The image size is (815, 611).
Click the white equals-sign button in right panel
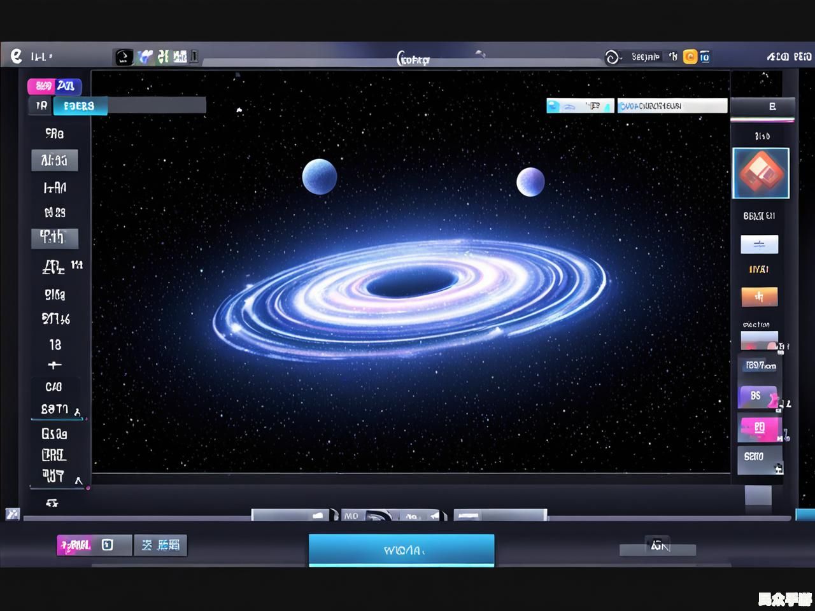(x=759, y=244)
